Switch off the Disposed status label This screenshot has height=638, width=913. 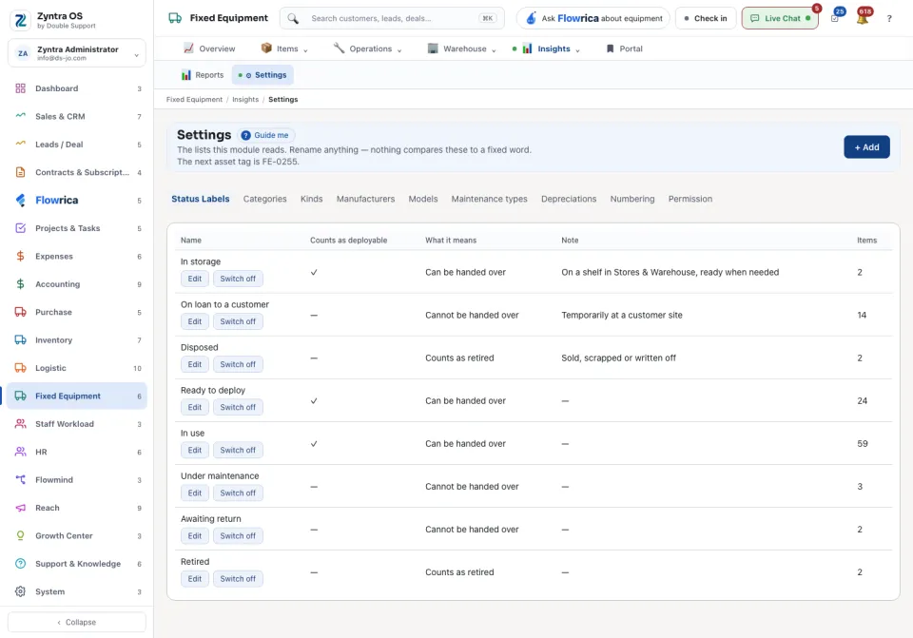(x=238, y=364)
